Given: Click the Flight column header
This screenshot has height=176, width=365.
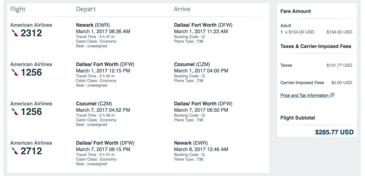Looking at the screenshot, I should pyautogui.click(x=18, y=9).
